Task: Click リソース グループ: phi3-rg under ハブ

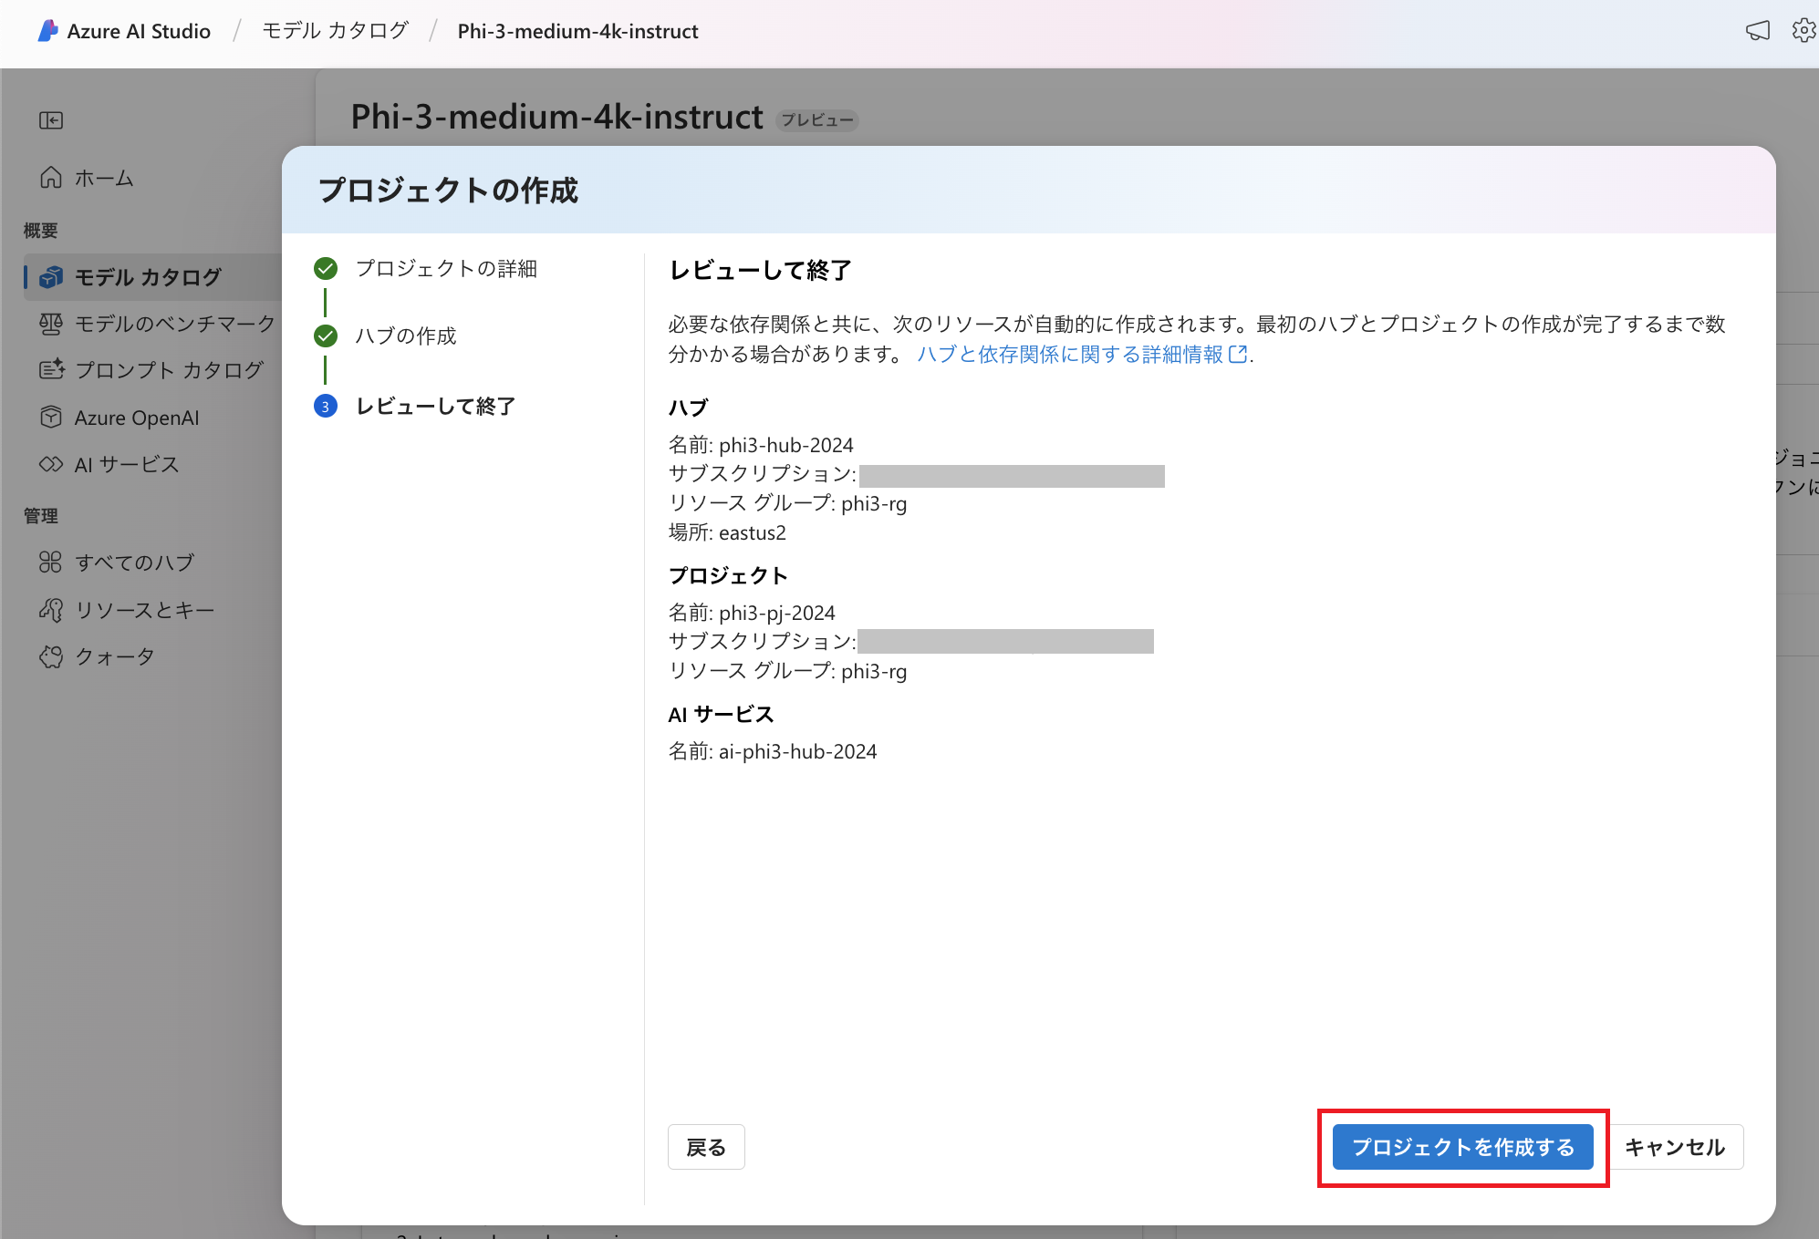Action: click(787, 503)
